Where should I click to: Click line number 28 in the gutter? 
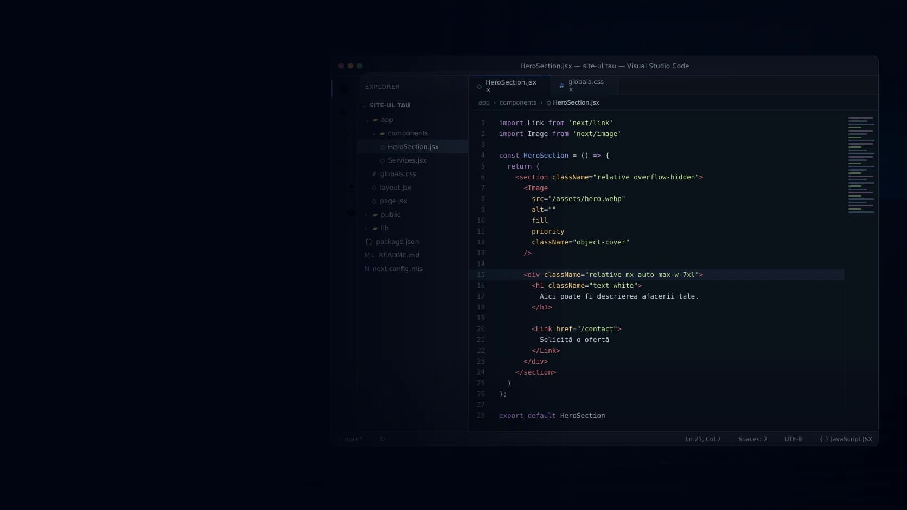pos(481,416)
